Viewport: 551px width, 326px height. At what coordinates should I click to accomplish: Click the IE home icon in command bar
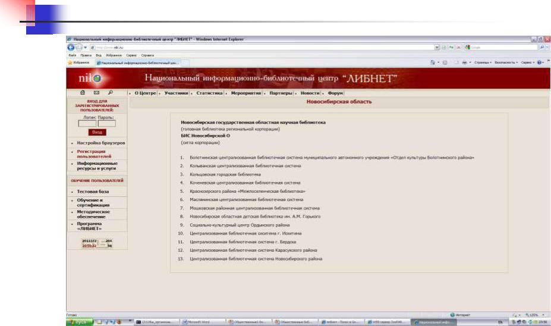(x=433, y=62)
